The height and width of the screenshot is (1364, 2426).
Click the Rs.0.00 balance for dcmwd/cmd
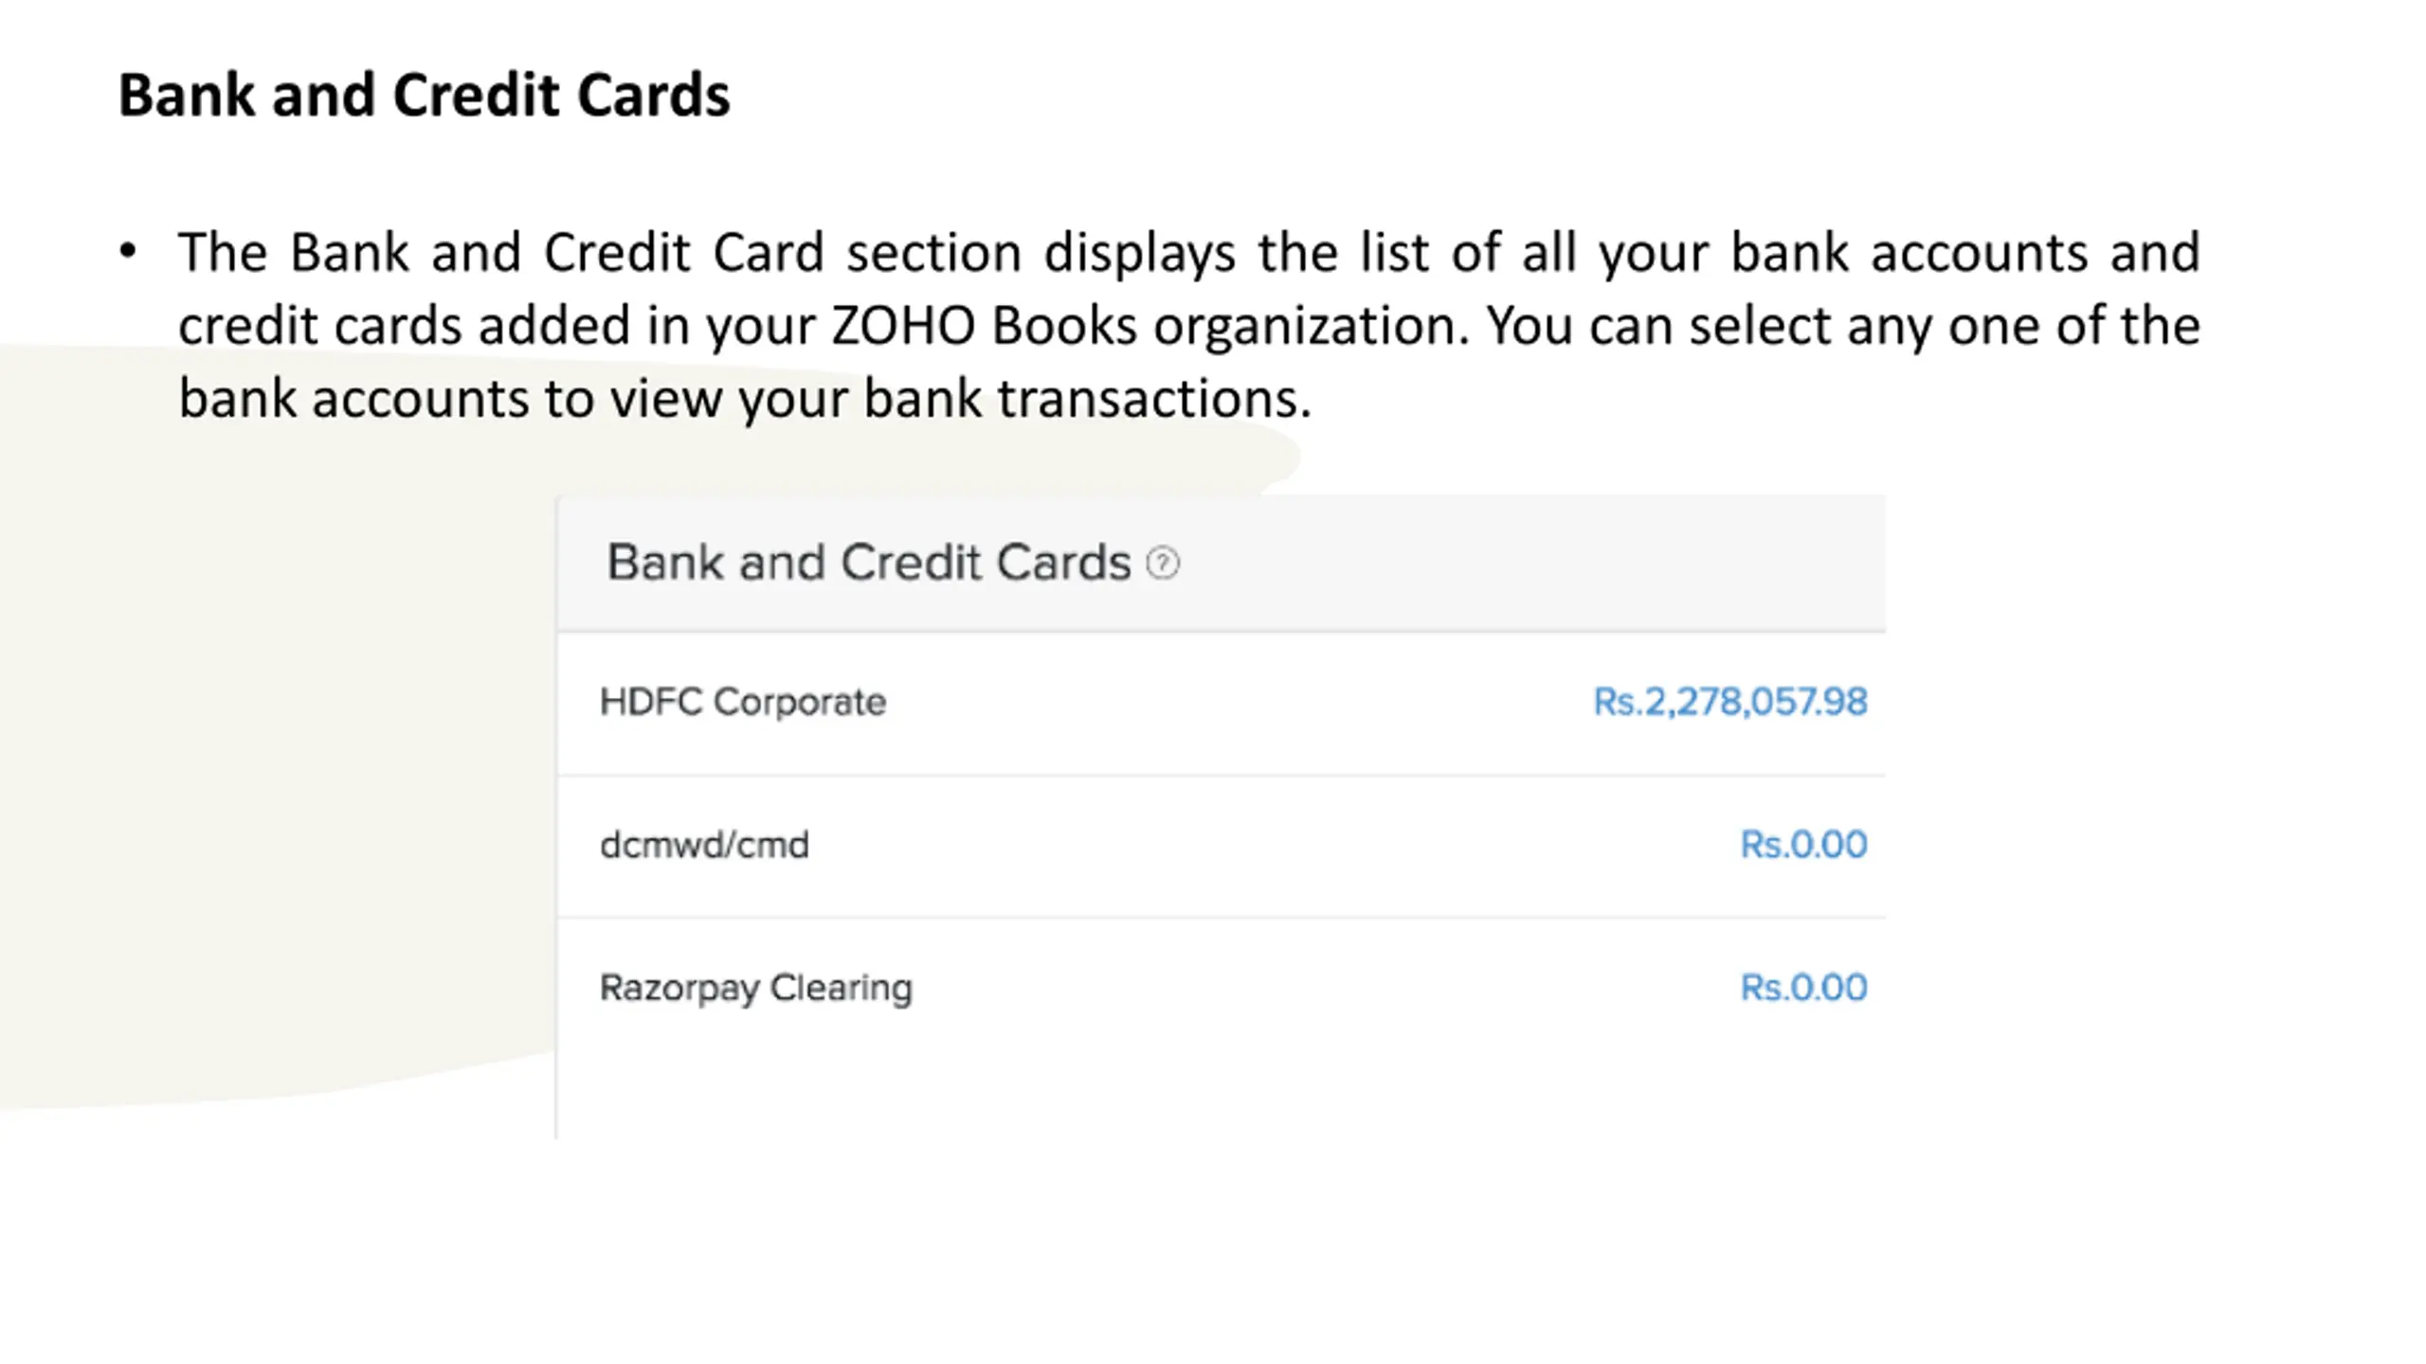click(1803, 845)
